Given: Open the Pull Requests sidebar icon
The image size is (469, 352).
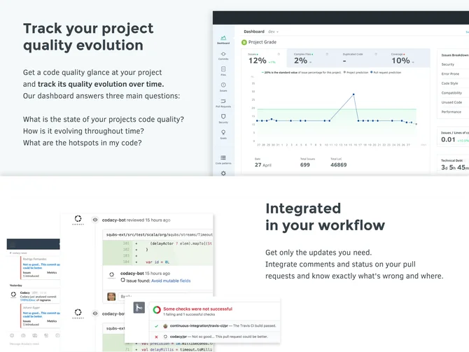Looking at the screenshot, I should pos(223,101).
